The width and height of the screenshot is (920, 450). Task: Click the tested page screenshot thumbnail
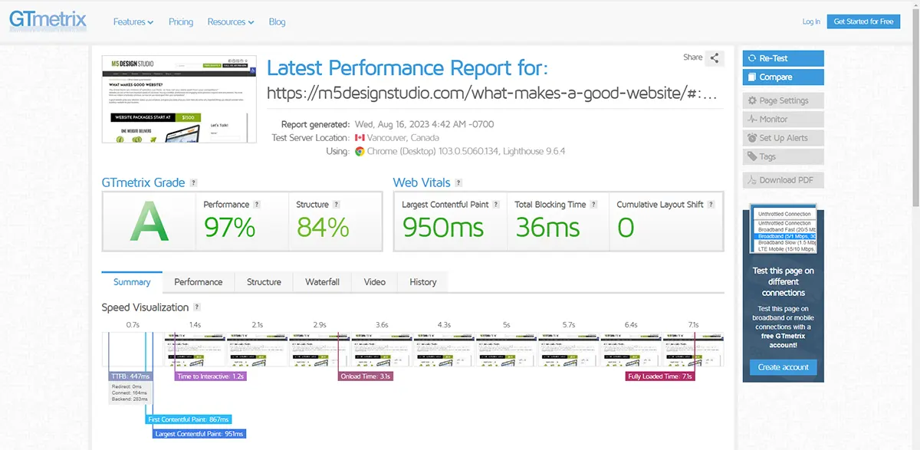179,99
